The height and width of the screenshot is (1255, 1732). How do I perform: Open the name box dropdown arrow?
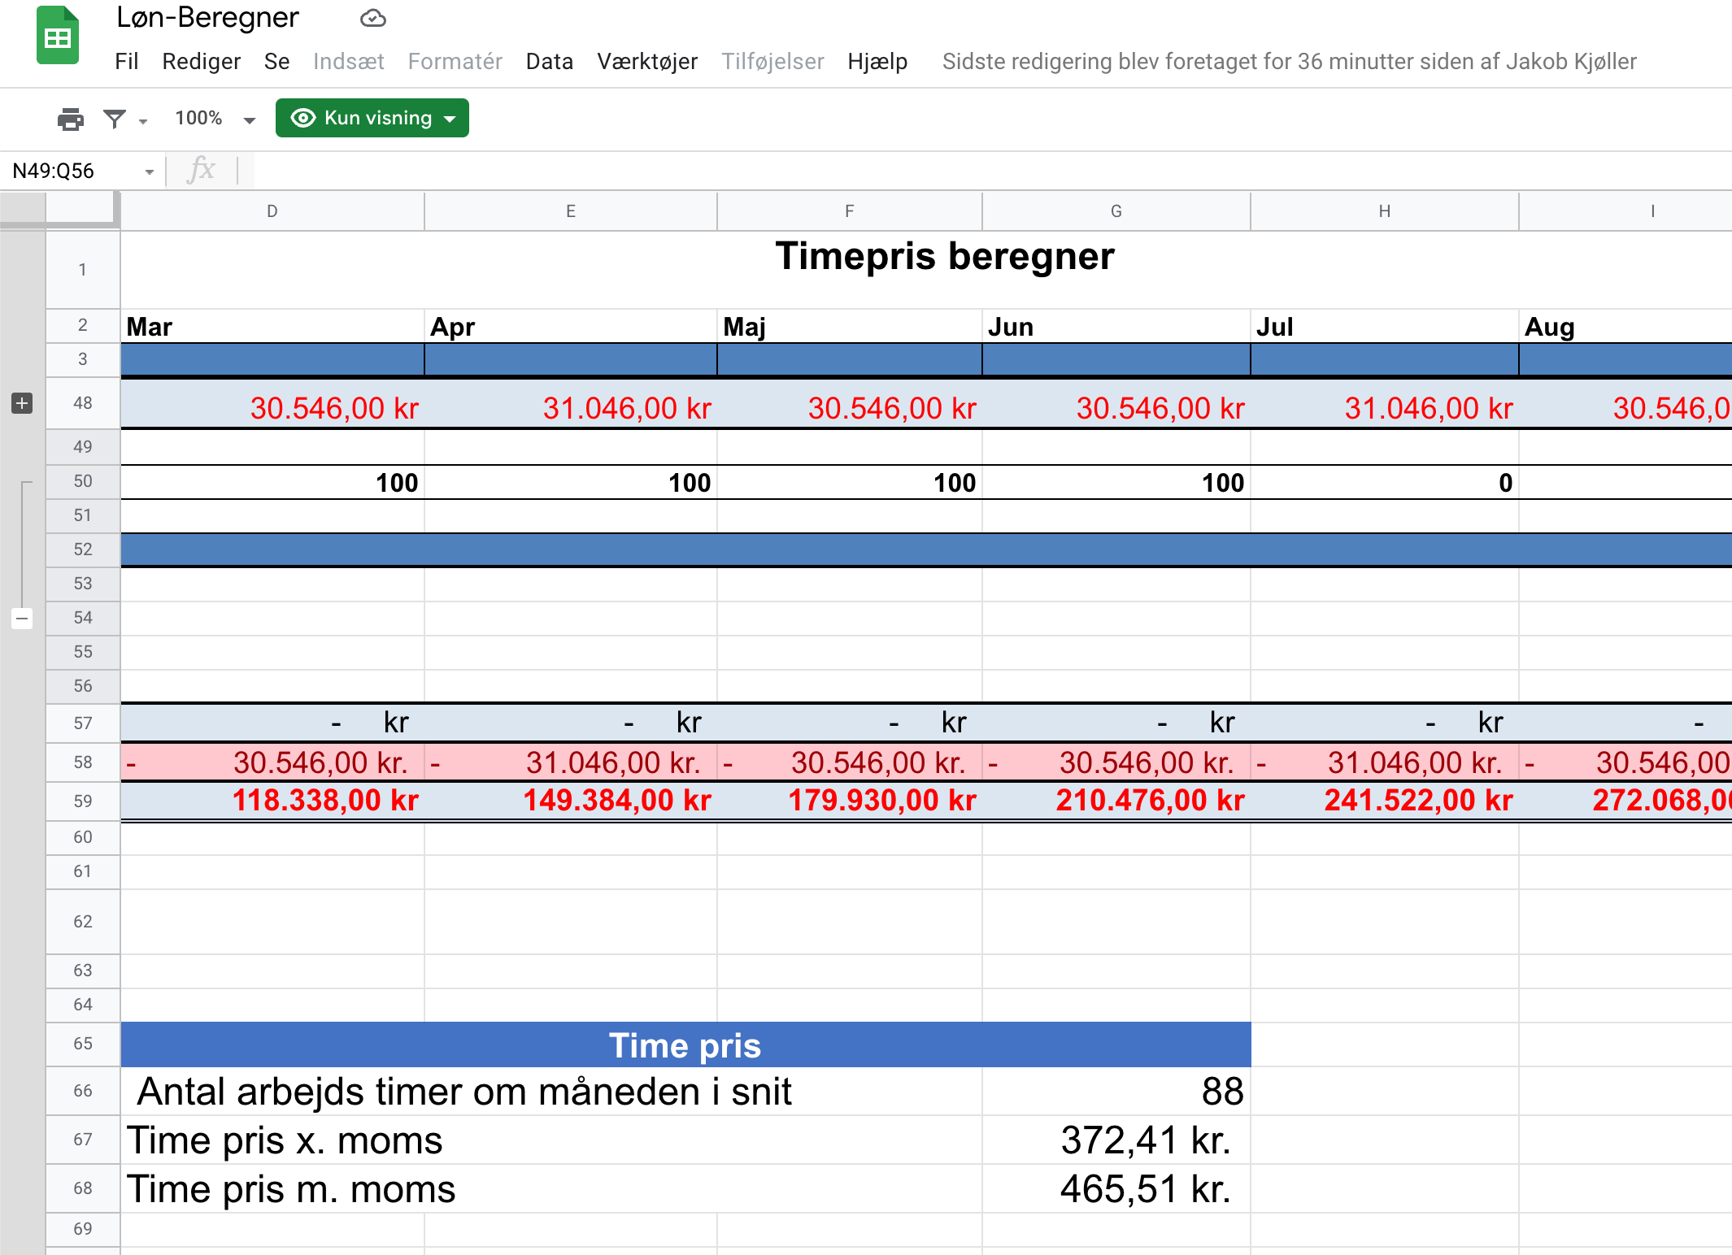[x=150, y=172]
